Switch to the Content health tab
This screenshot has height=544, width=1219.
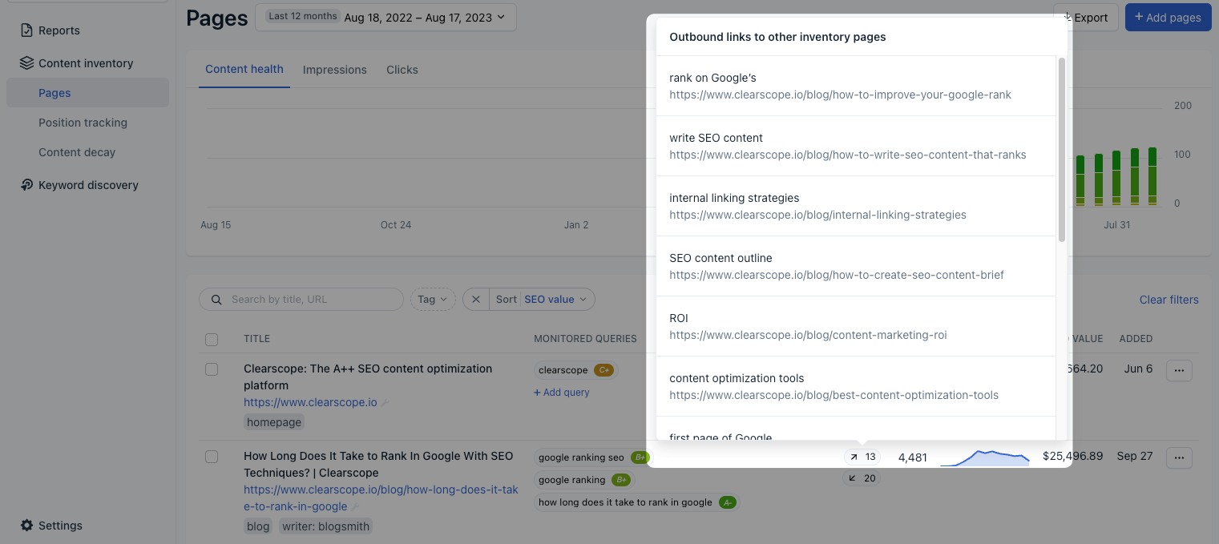tap(244, 70)
